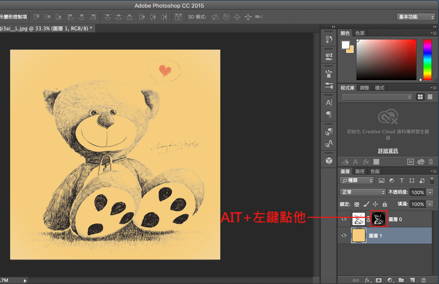Hide 圖層 1 using its eye icon
The image size is (439, 284).
click(344, 236)
